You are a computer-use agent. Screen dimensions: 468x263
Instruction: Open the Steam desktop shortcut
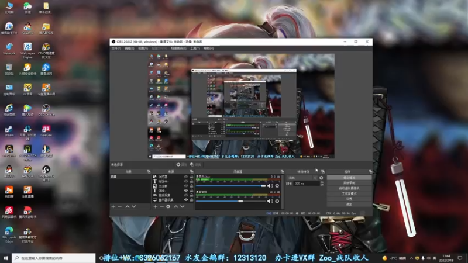click(9, 130)
